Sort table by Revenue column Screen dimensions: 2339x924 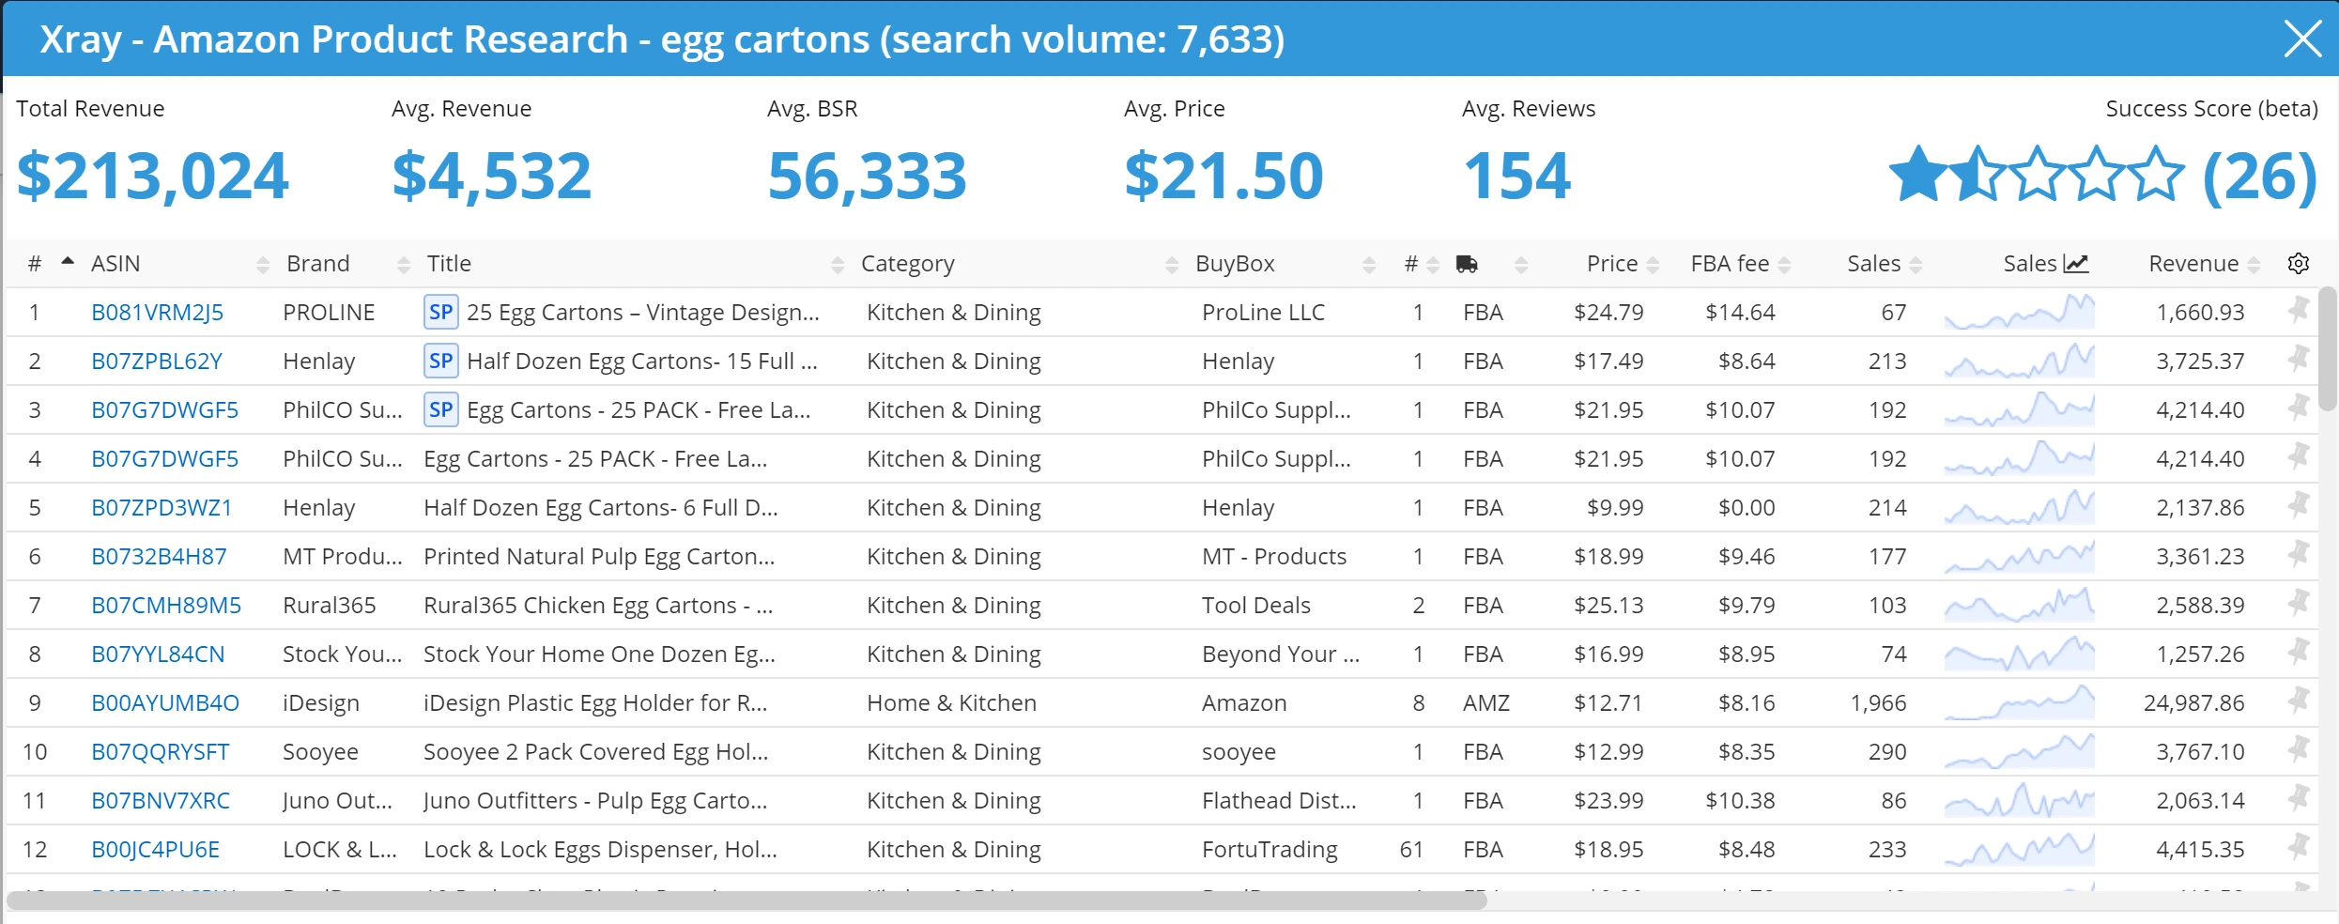[2193, 264]
